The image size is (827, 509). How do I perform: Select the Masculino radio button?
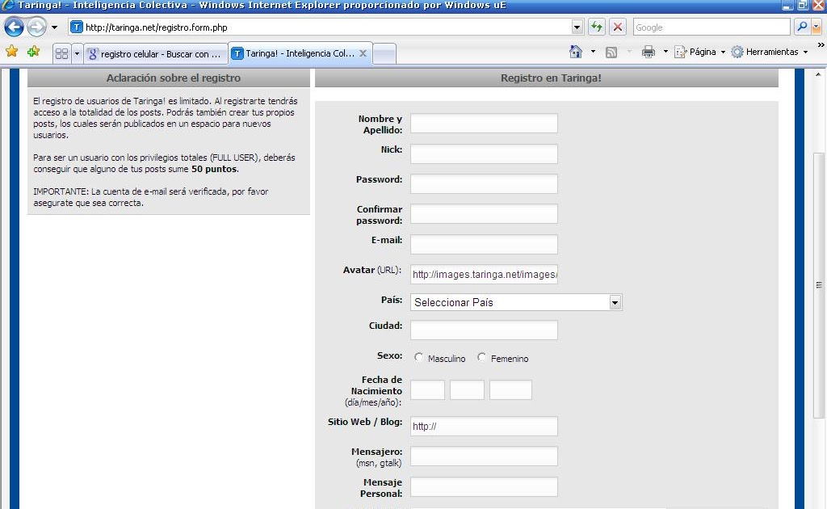(419, 357)
